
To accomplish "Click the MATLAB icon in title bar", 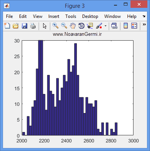I will tap(7, 6).
